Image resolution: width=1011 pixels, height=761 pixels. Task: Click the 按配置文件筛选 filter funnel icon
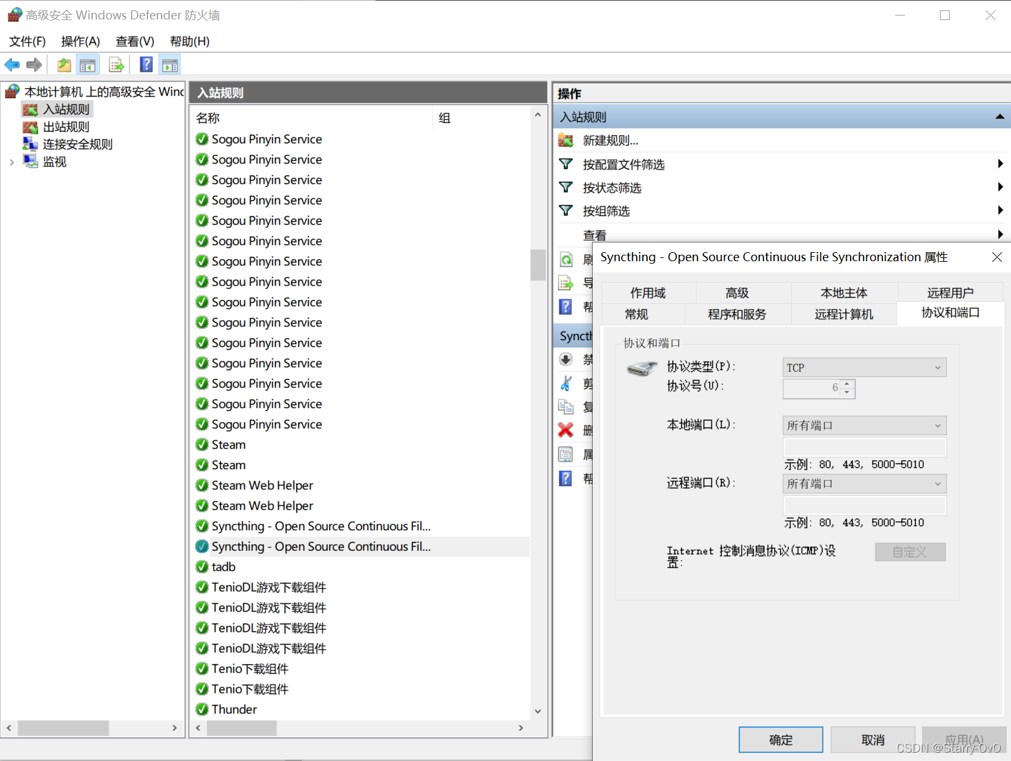pos(566,164)
